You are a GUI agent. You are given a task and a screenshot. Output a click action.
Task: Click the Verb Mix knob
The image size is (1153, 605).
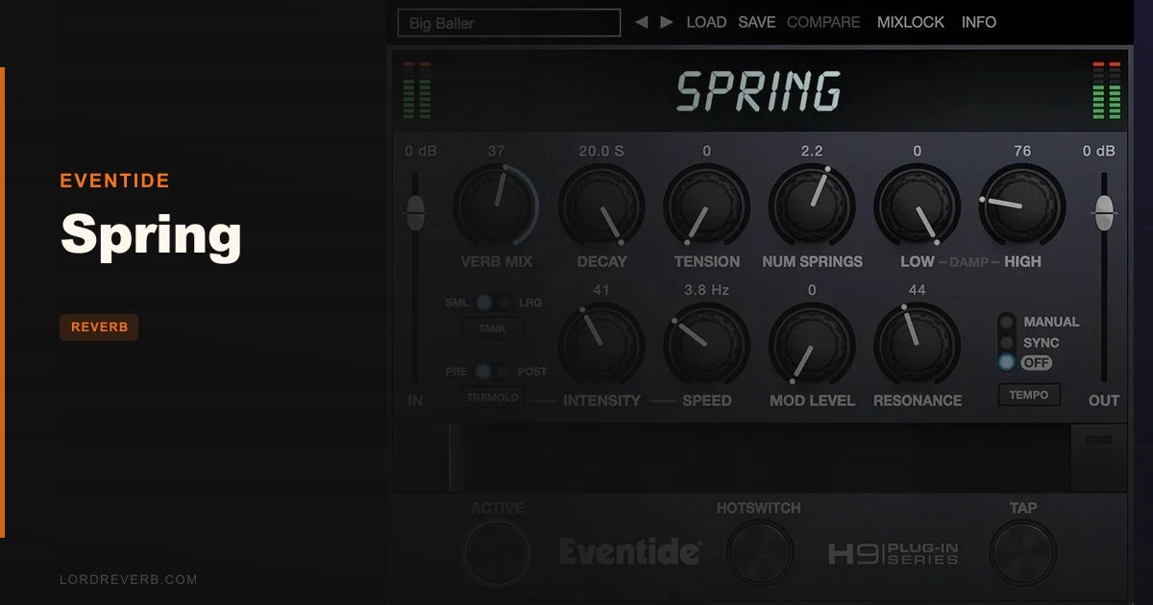click(495, 206)
